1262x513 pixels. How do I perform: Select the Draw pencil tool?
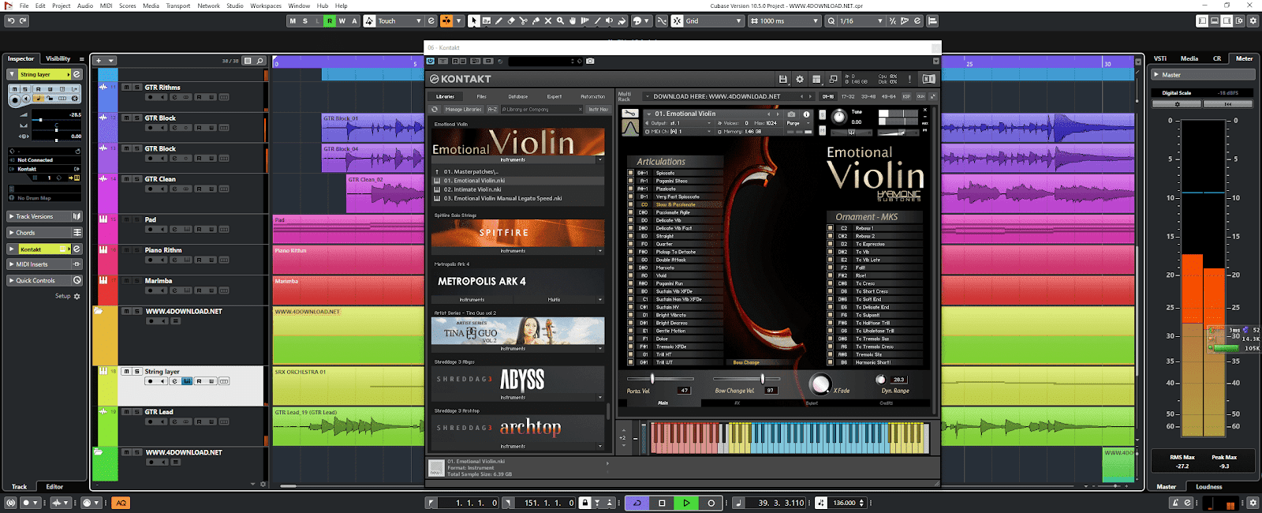498,21
